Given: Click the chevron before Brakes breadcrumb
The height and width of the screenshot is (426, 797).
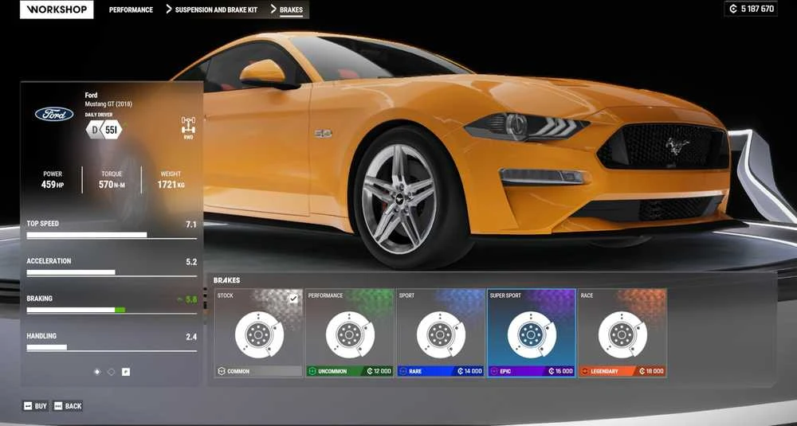Looking at the screenshot, I should click(273, 9).
